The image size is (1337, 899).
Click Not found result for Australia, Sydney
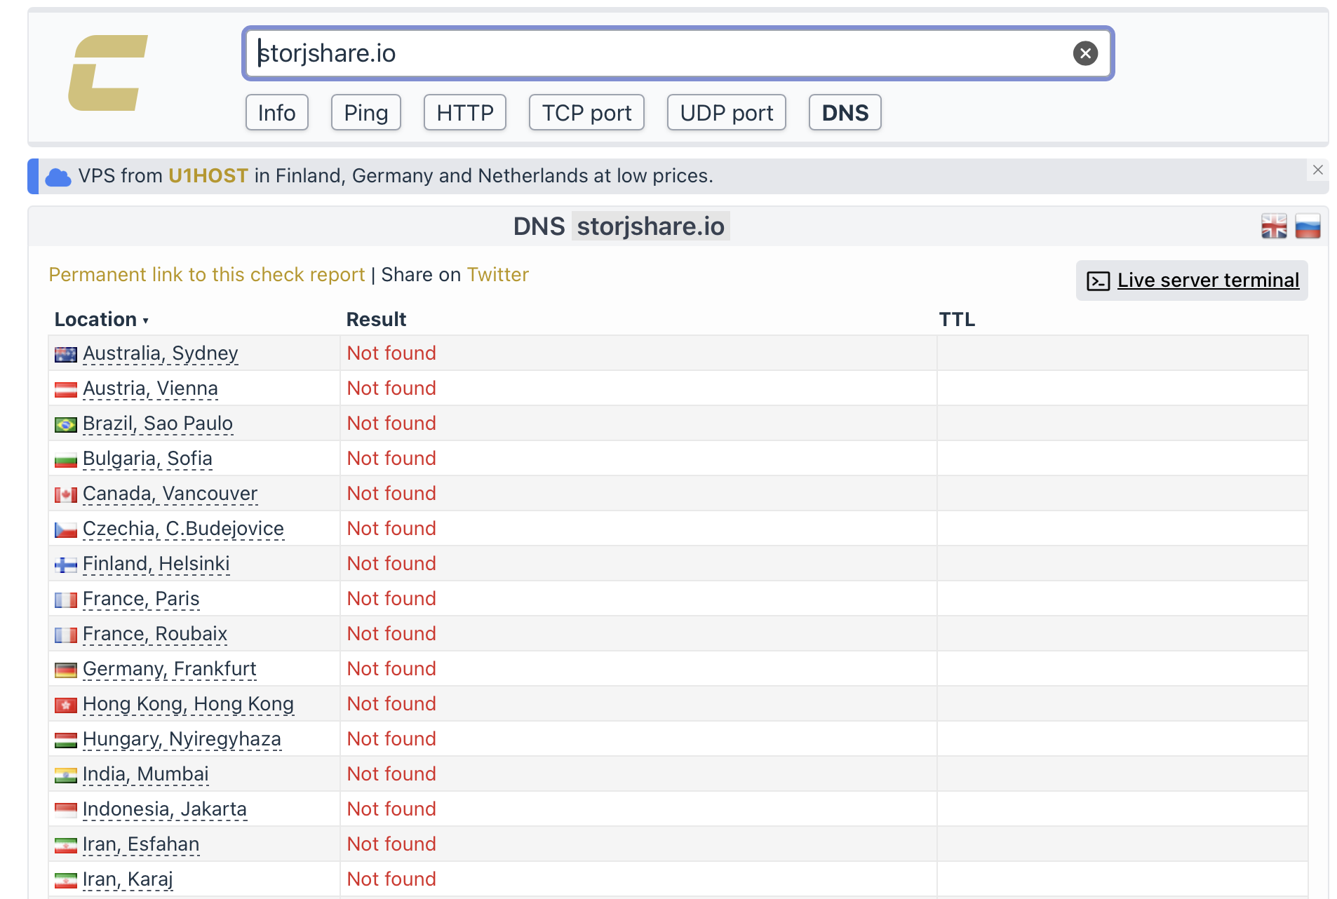391,353
